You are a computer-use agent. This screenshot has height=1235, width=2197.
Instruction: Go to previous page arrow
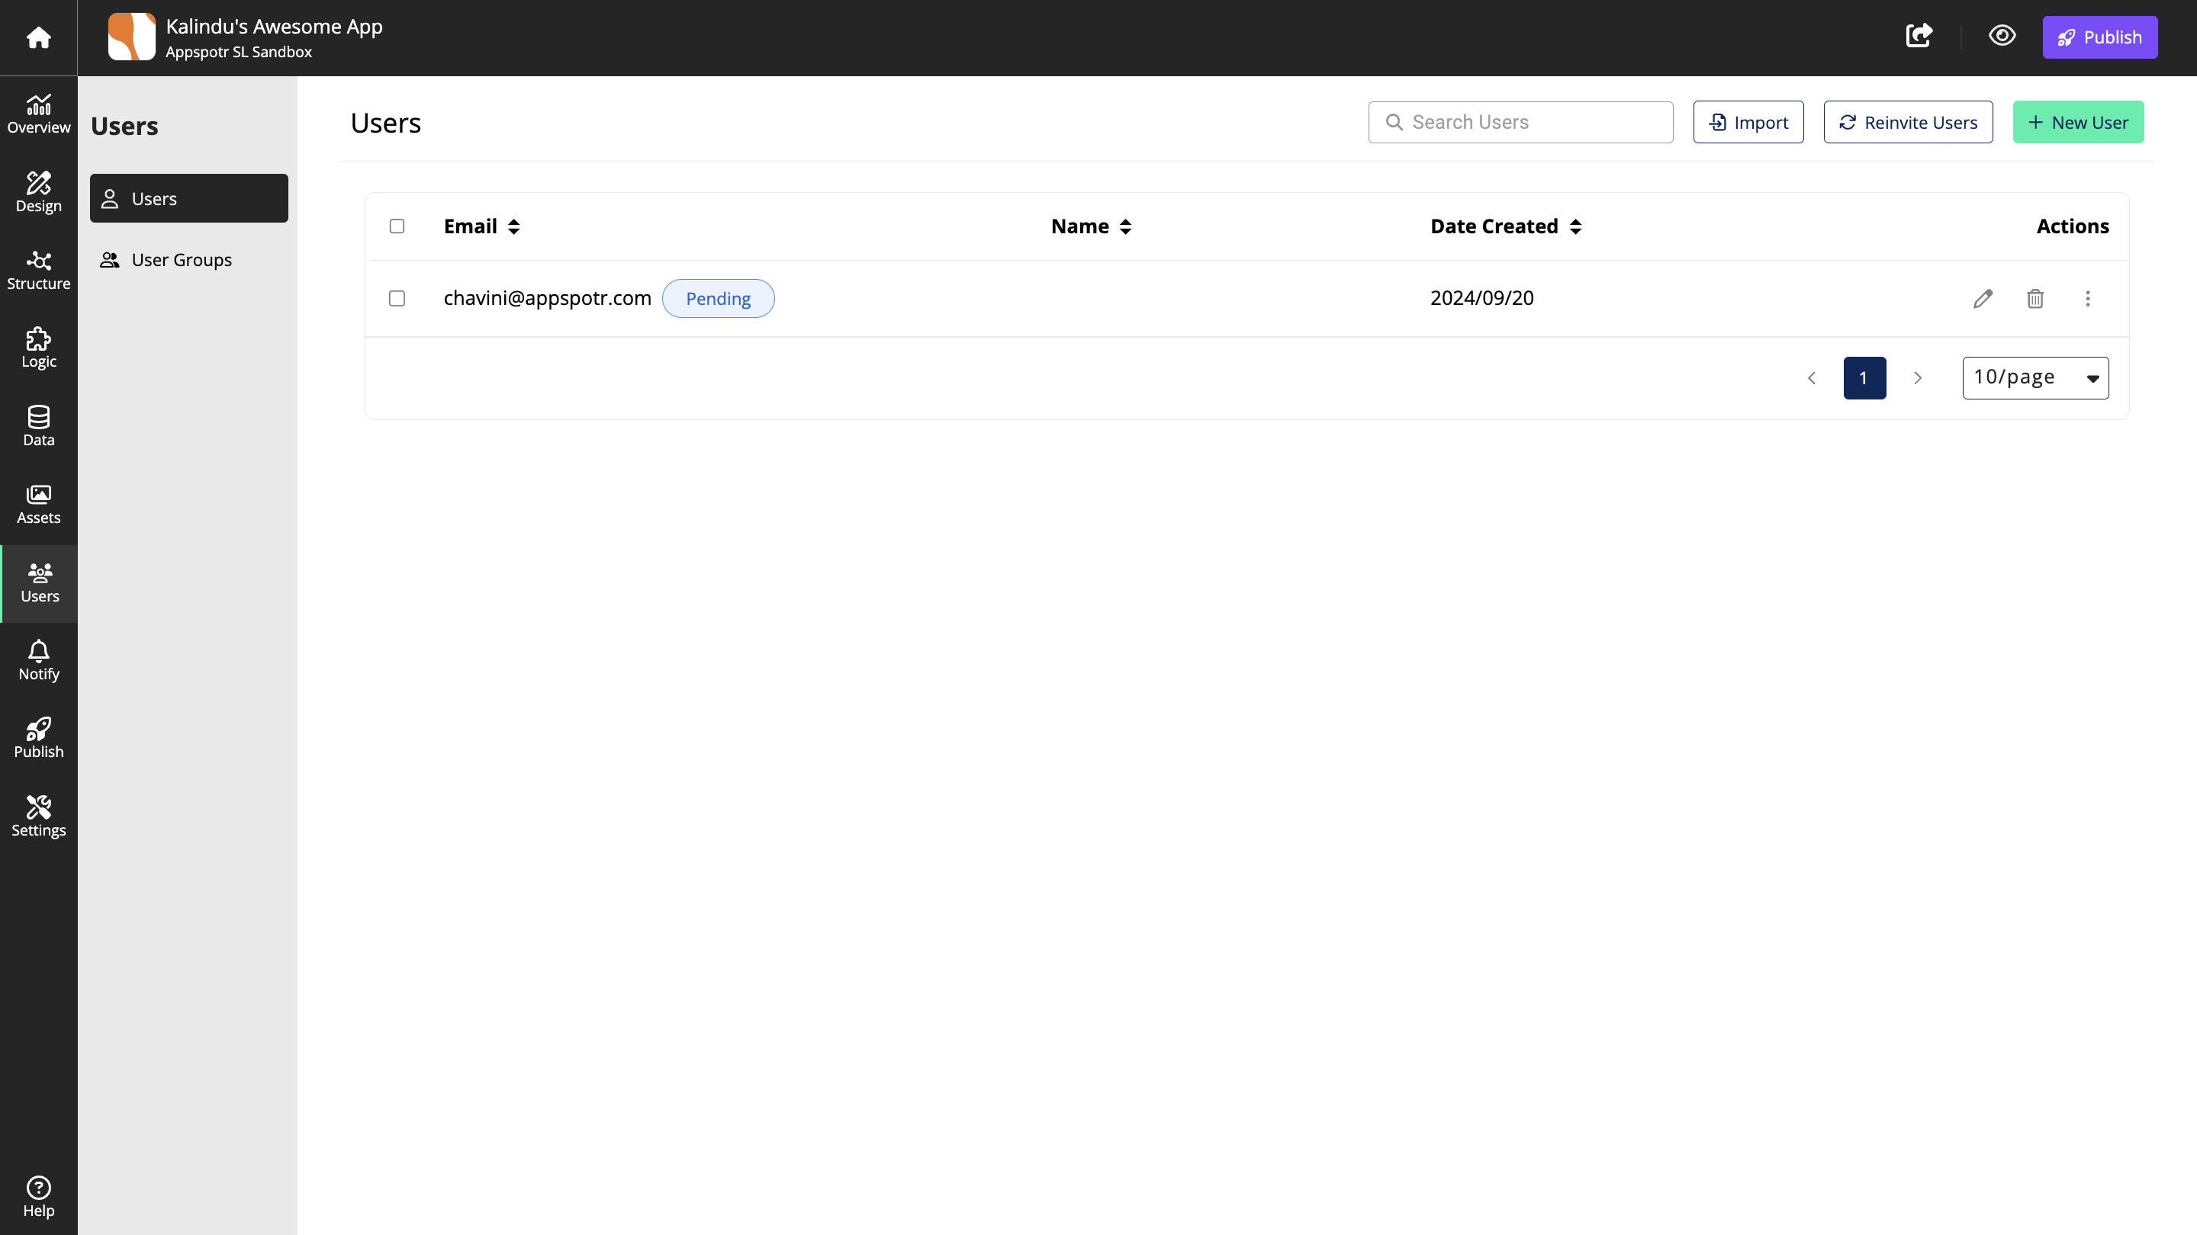tap(1812, 377)
